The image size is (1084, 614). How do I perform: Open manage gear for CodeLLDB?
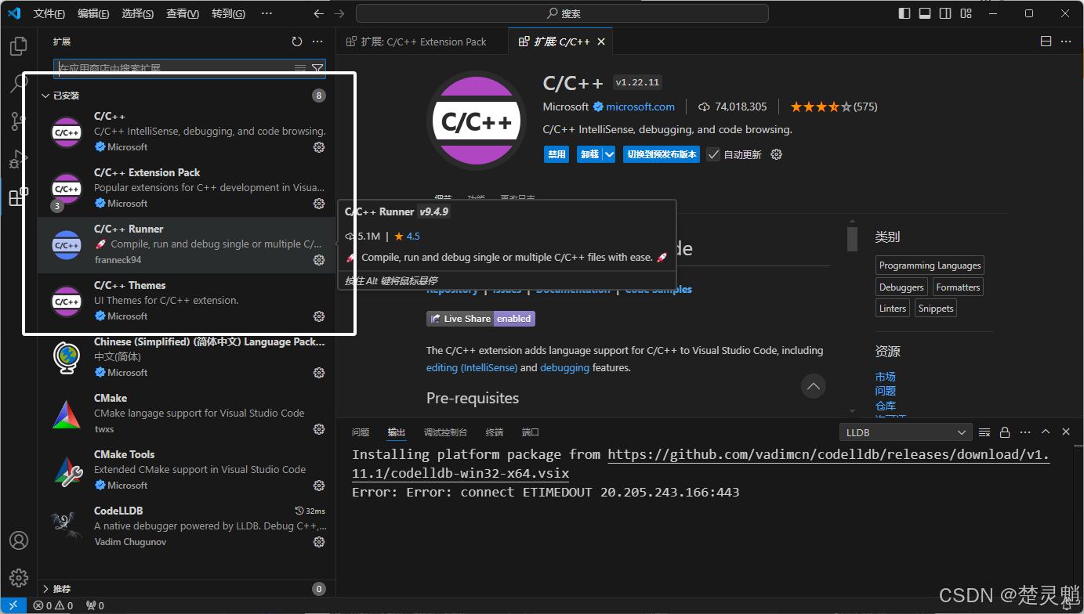319,542
